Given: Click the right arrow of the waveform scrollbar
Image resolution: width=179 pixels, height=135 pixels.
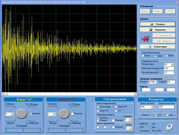Looking at the screenshot, I should point(135,94).
